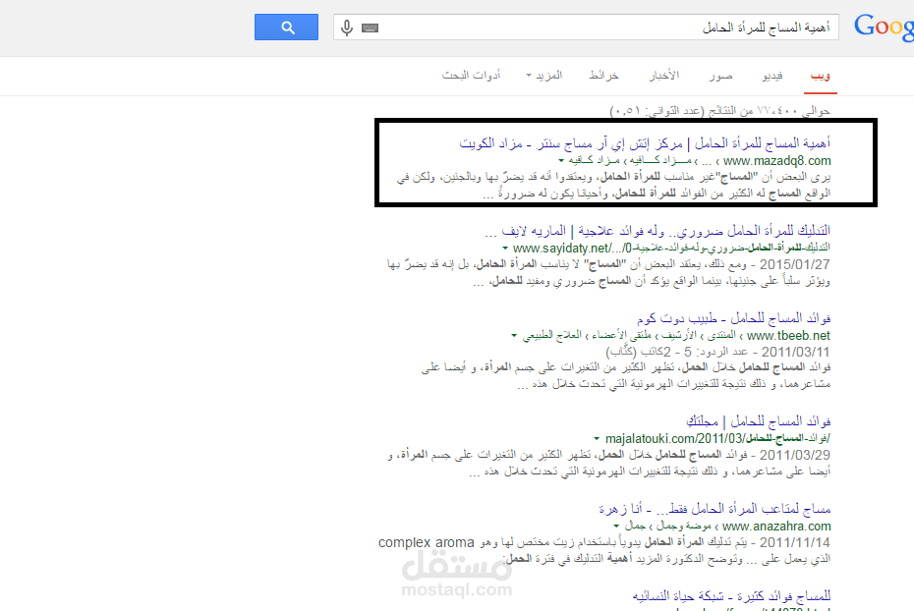Screen dimensions: 914x611
Task: Click the date 2011/03/29 in majalatouki snippet
Action: (x=795, y=455)
